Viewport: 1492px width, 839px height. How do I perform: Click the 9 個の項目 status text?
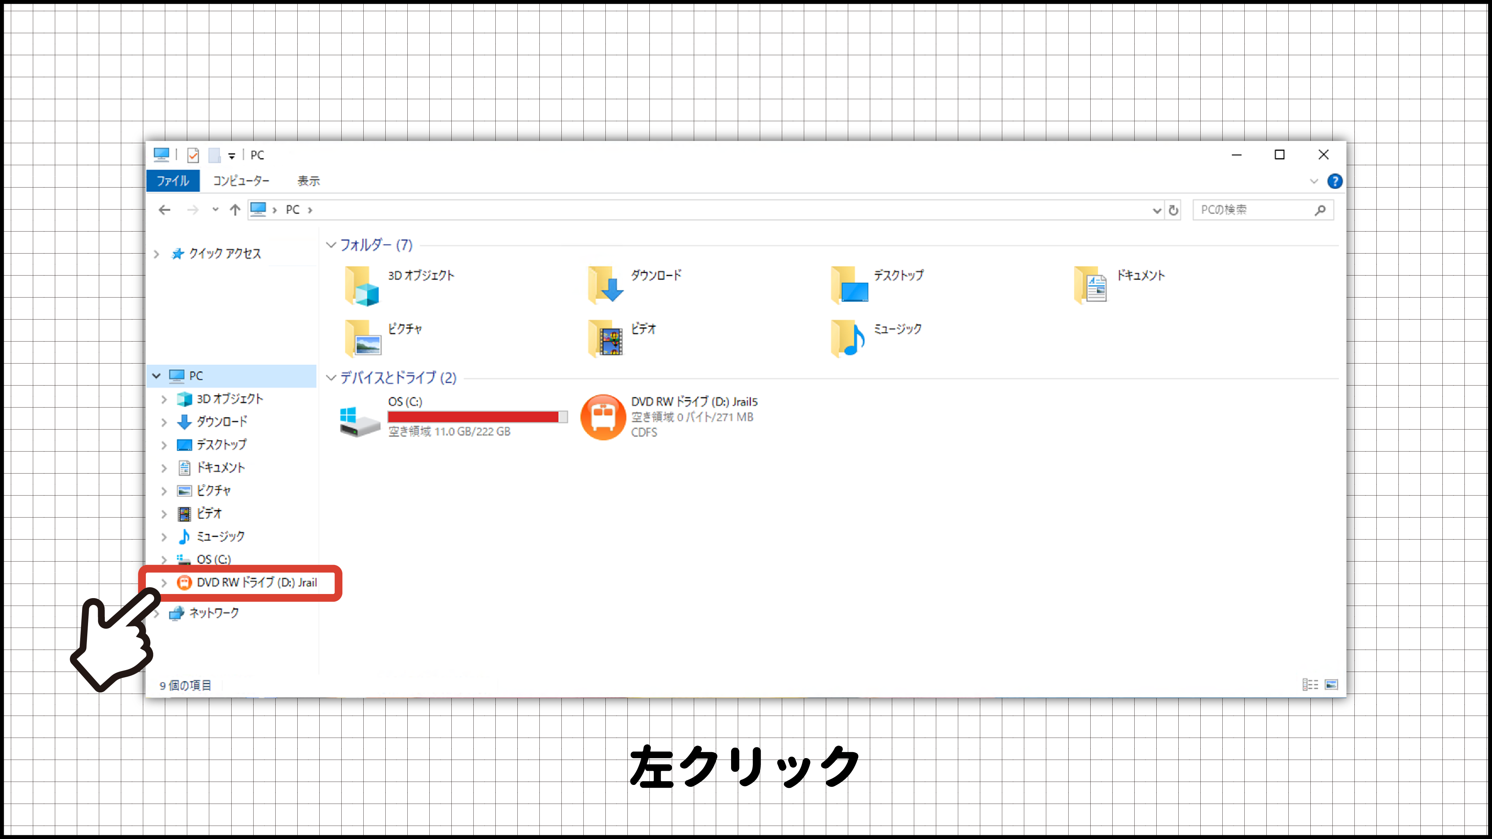pyautogui.click(x=185, y=686)
